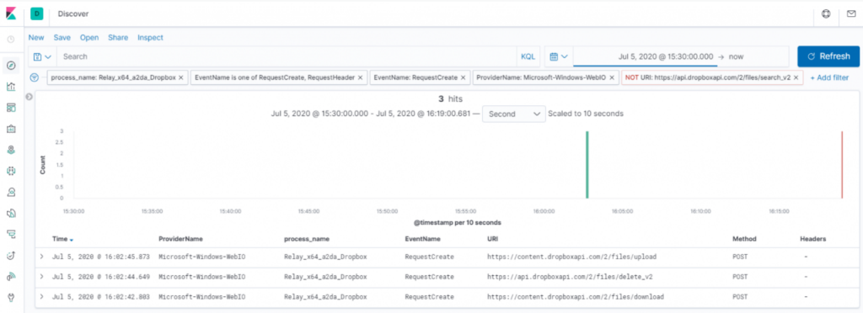Screen dimensions: 863x313
Task: Click the Discover breadcrumb title
Action: tap(73, 13)
